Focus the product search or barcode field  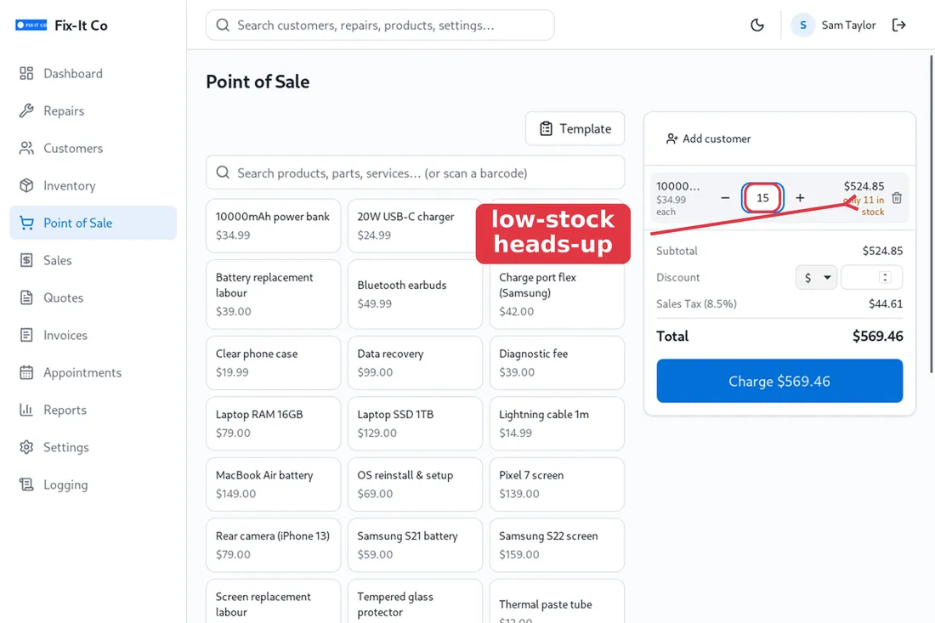click(415, 173)
